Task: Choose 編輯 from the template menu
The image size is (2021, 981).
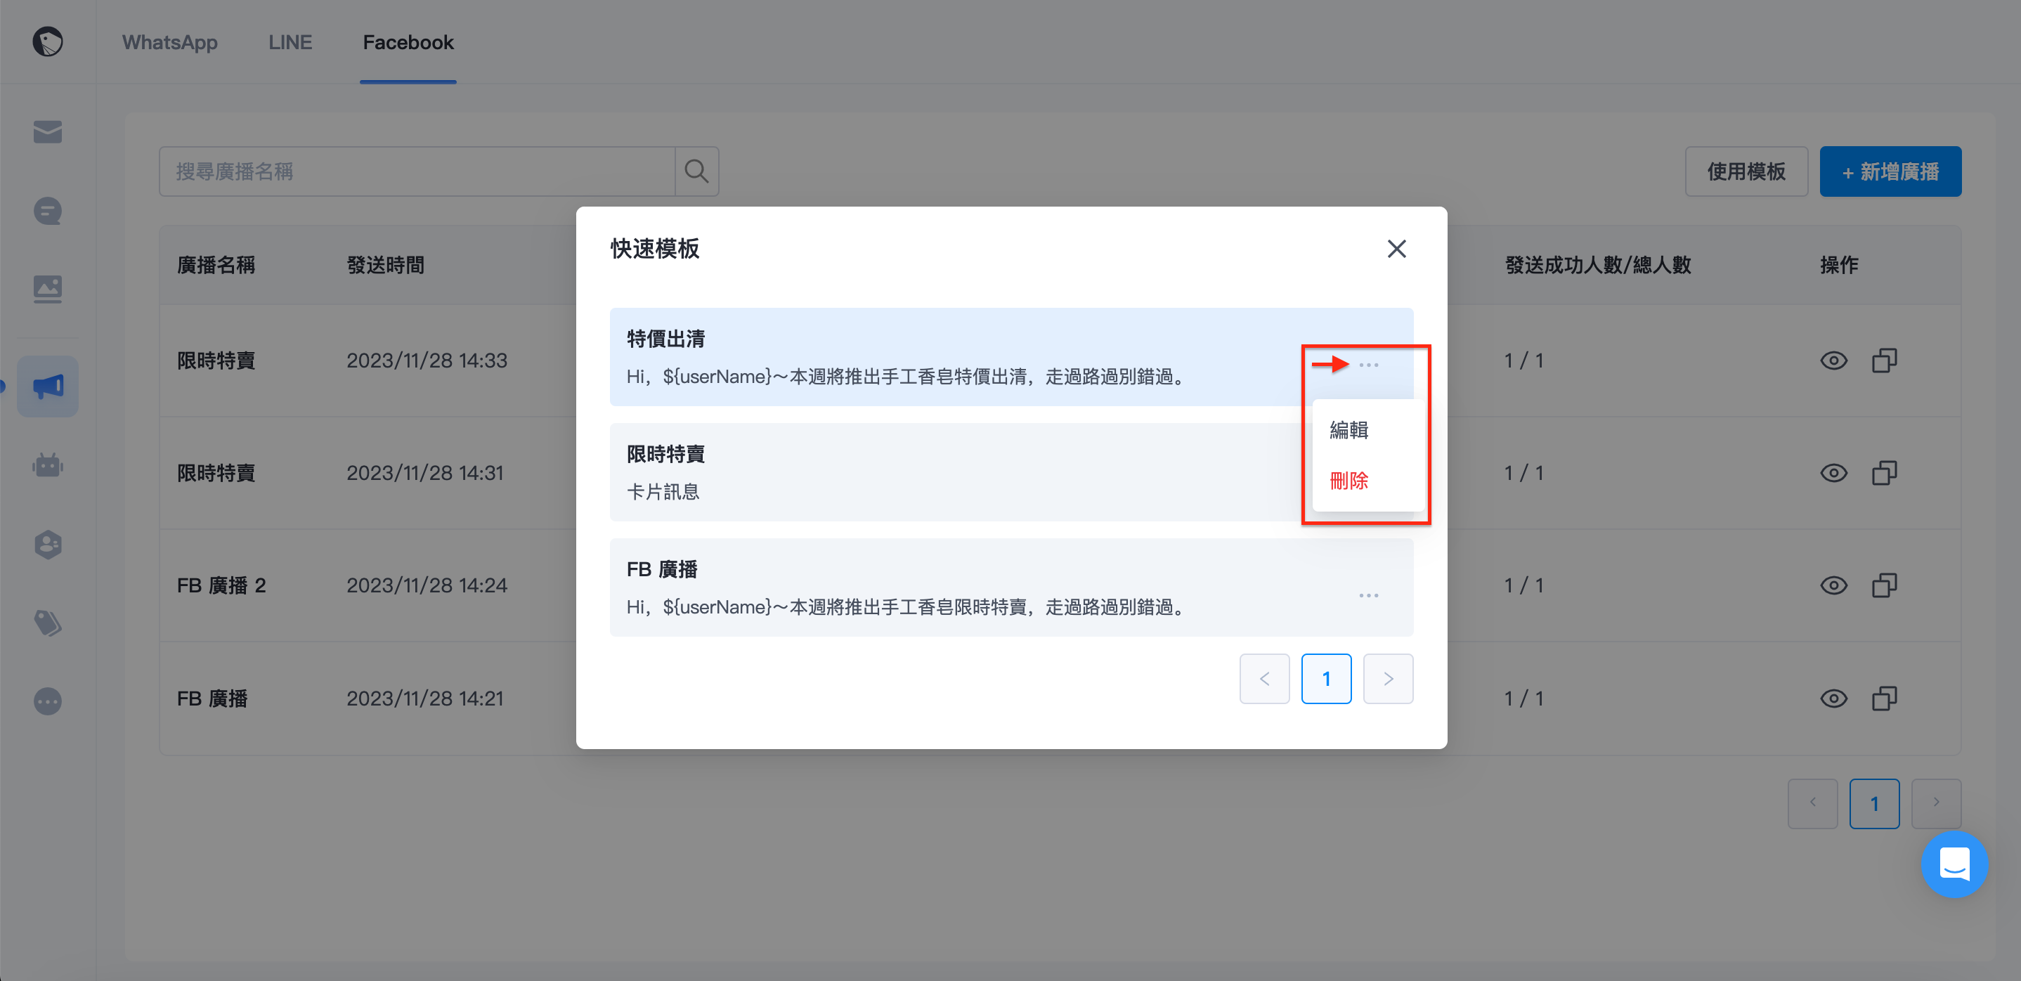Action: click(x=1349, y=430)
